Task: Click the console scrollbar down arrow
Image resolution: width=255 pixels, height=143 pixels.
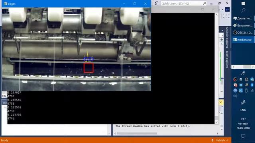Action: coord(217,122)
